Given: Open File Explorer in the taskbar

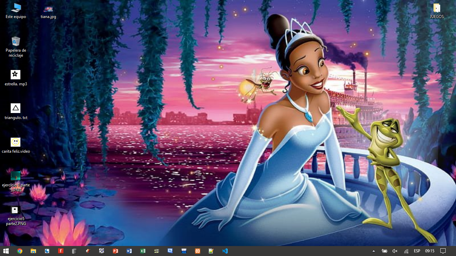Looking at the screenshot, I should (x=33, y=251).
